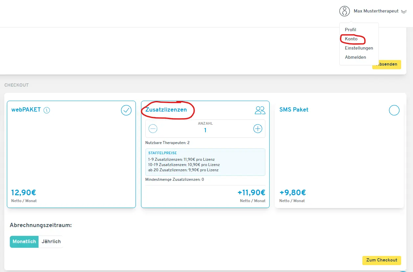Click the SMS Paket card title
This screenshot has width=413, height=272.
(x=294, y=110)
